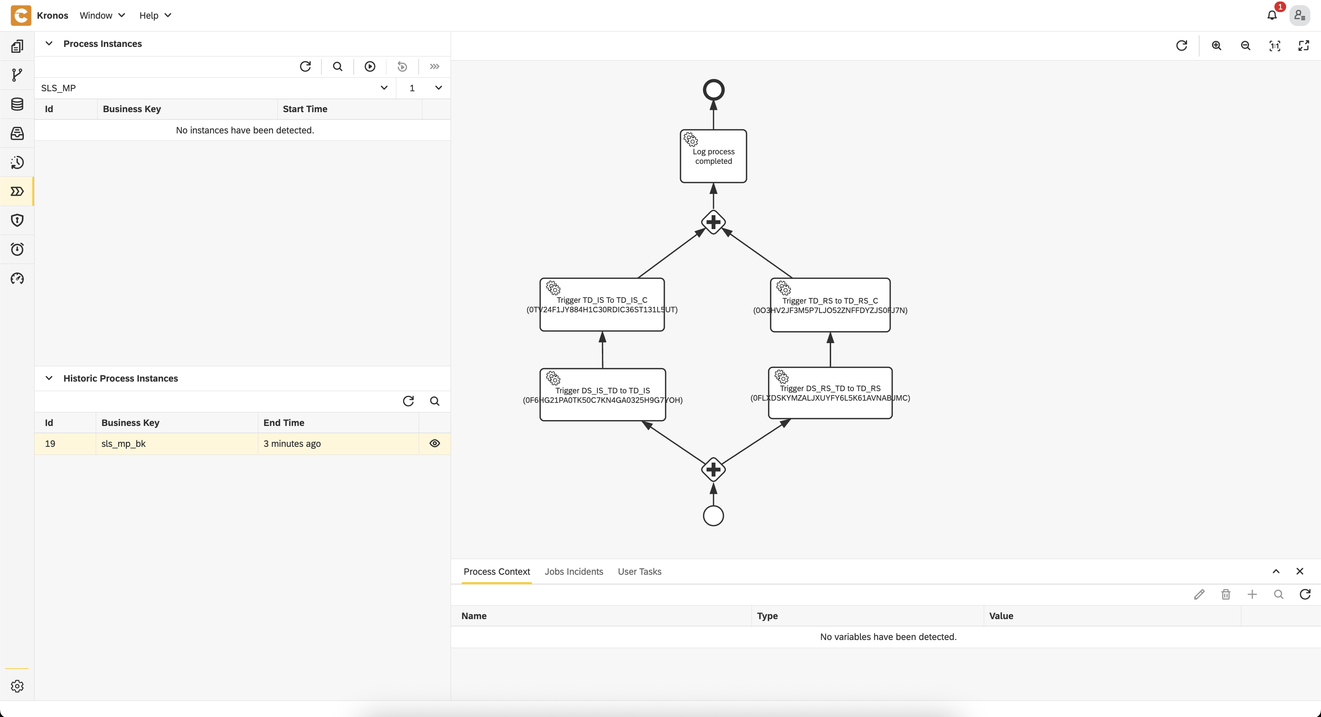
Task: Search process context variables
Action: click(1278, 594)
